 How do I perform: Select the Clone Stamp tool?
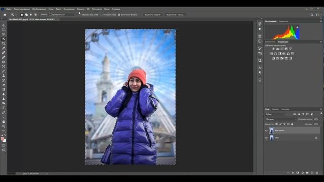pos(4,76)
